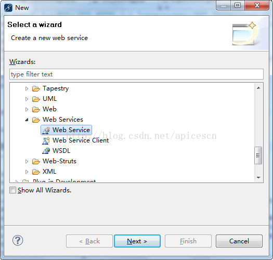Viewport: 273px width, 260px height.
Task: Select the Web Services category label
Action: point(63,120)
